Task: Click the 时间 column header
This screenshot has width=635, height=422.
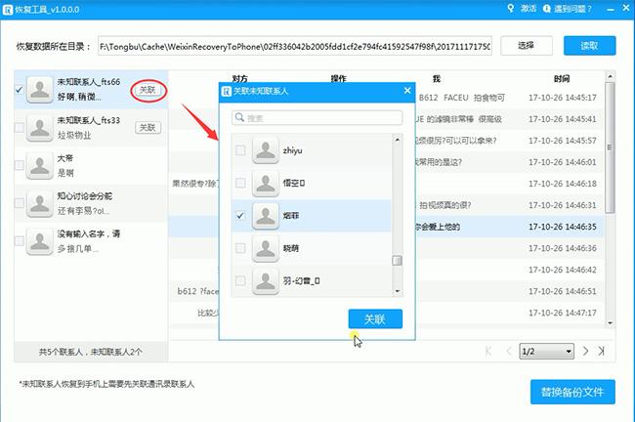Action: click(562, 78)
